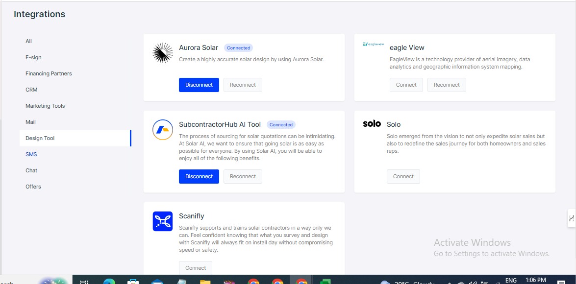Click the ENG language indicator
576x284 pixels.
pos(511,281)
